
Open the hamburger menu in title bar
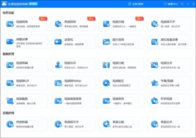(x=182, y=4)
